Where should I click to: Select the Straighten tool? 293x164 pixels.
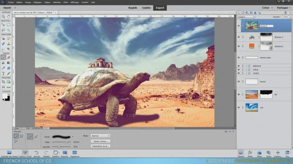[x=9, y=87]
